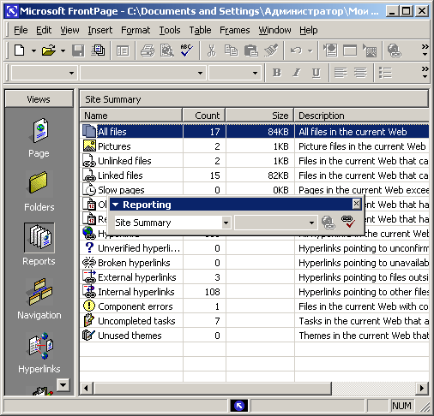
Task: Switch to Page view
Action: tap(39, 138)
